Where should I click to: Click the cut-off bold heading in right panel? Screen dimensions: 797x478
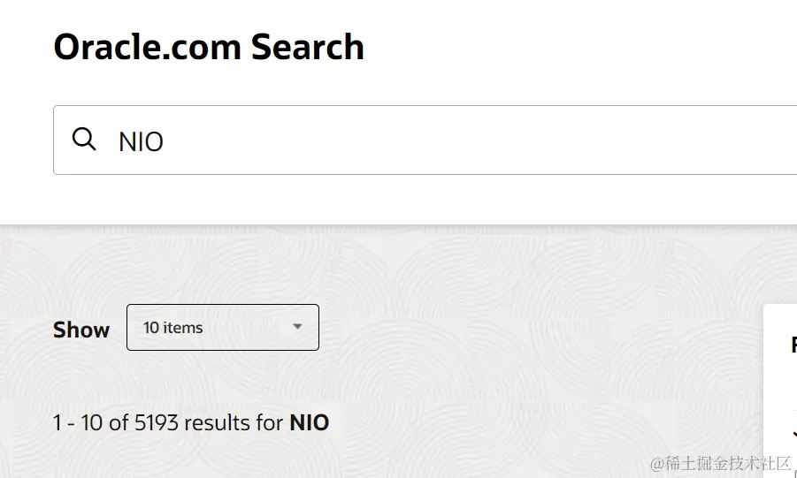coord(794,345)
